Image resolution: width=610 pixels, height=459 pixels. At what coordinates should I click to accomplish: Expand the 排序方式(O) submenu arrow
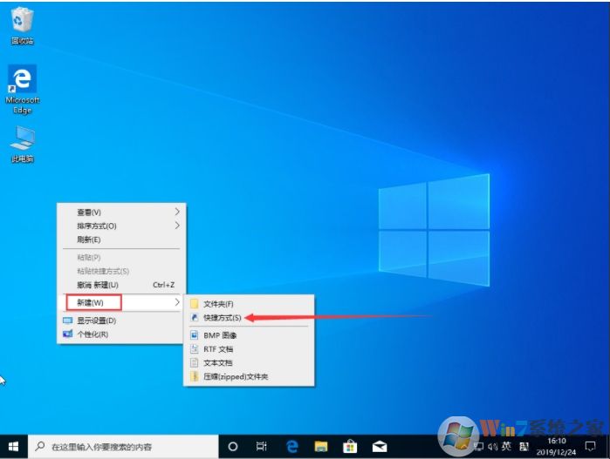click(177, 226)
